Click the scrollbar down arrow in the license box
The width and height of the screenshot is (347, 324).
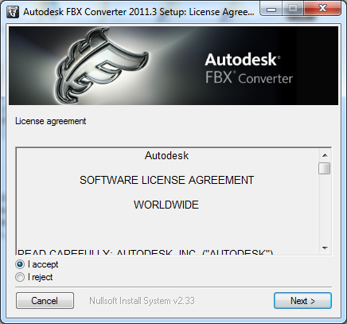tap(325, 248)
